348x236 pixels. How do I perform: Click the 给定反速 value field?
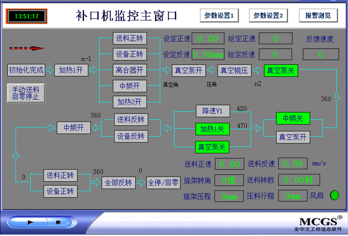[275, 54]
